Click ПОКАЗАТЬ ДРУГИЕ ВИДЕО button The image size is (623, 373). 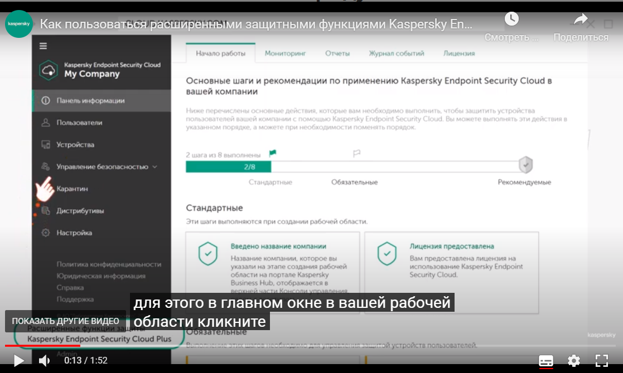[66, 321]
